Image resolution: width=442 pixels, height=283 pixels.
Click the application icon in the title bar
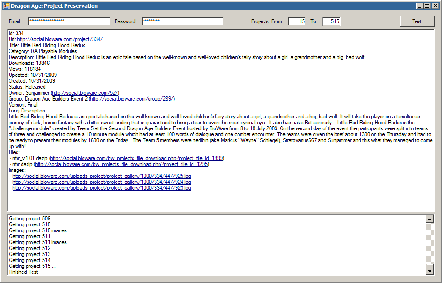pyautogui.click(x=6, y=5)
